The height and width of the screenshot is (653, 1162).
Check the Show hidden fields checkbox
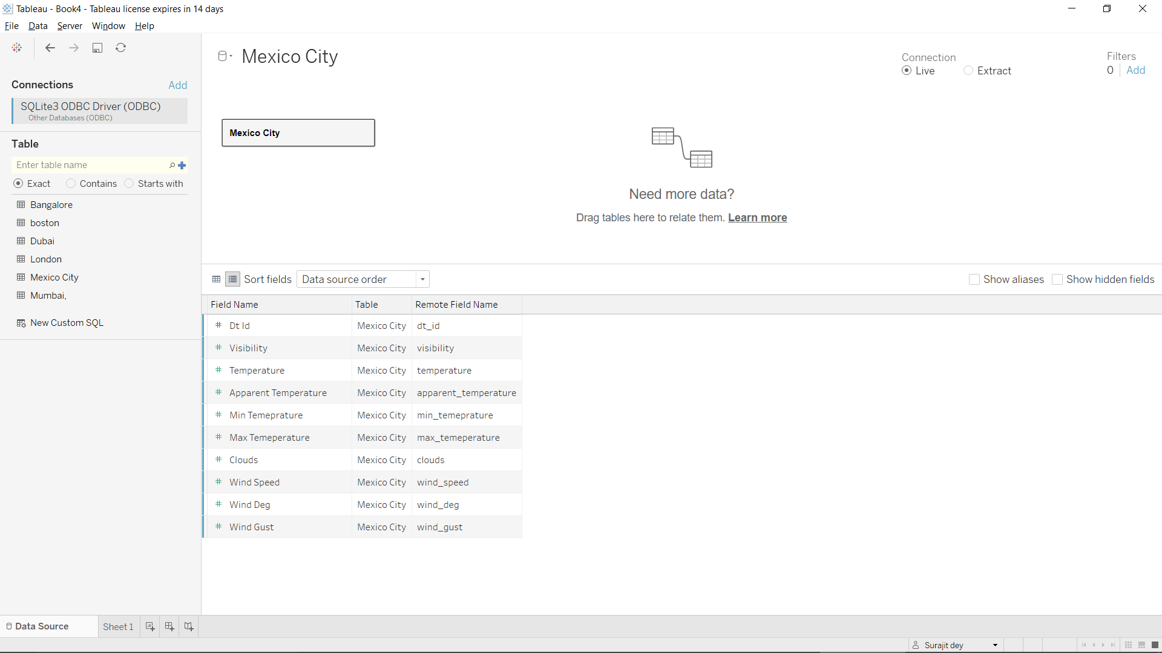click(1057, 279)
